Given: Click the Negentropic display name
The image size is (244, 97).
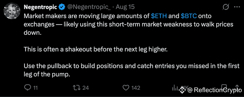Looking at the screenshot, I should pyautogui.click(x=41, y=7).
